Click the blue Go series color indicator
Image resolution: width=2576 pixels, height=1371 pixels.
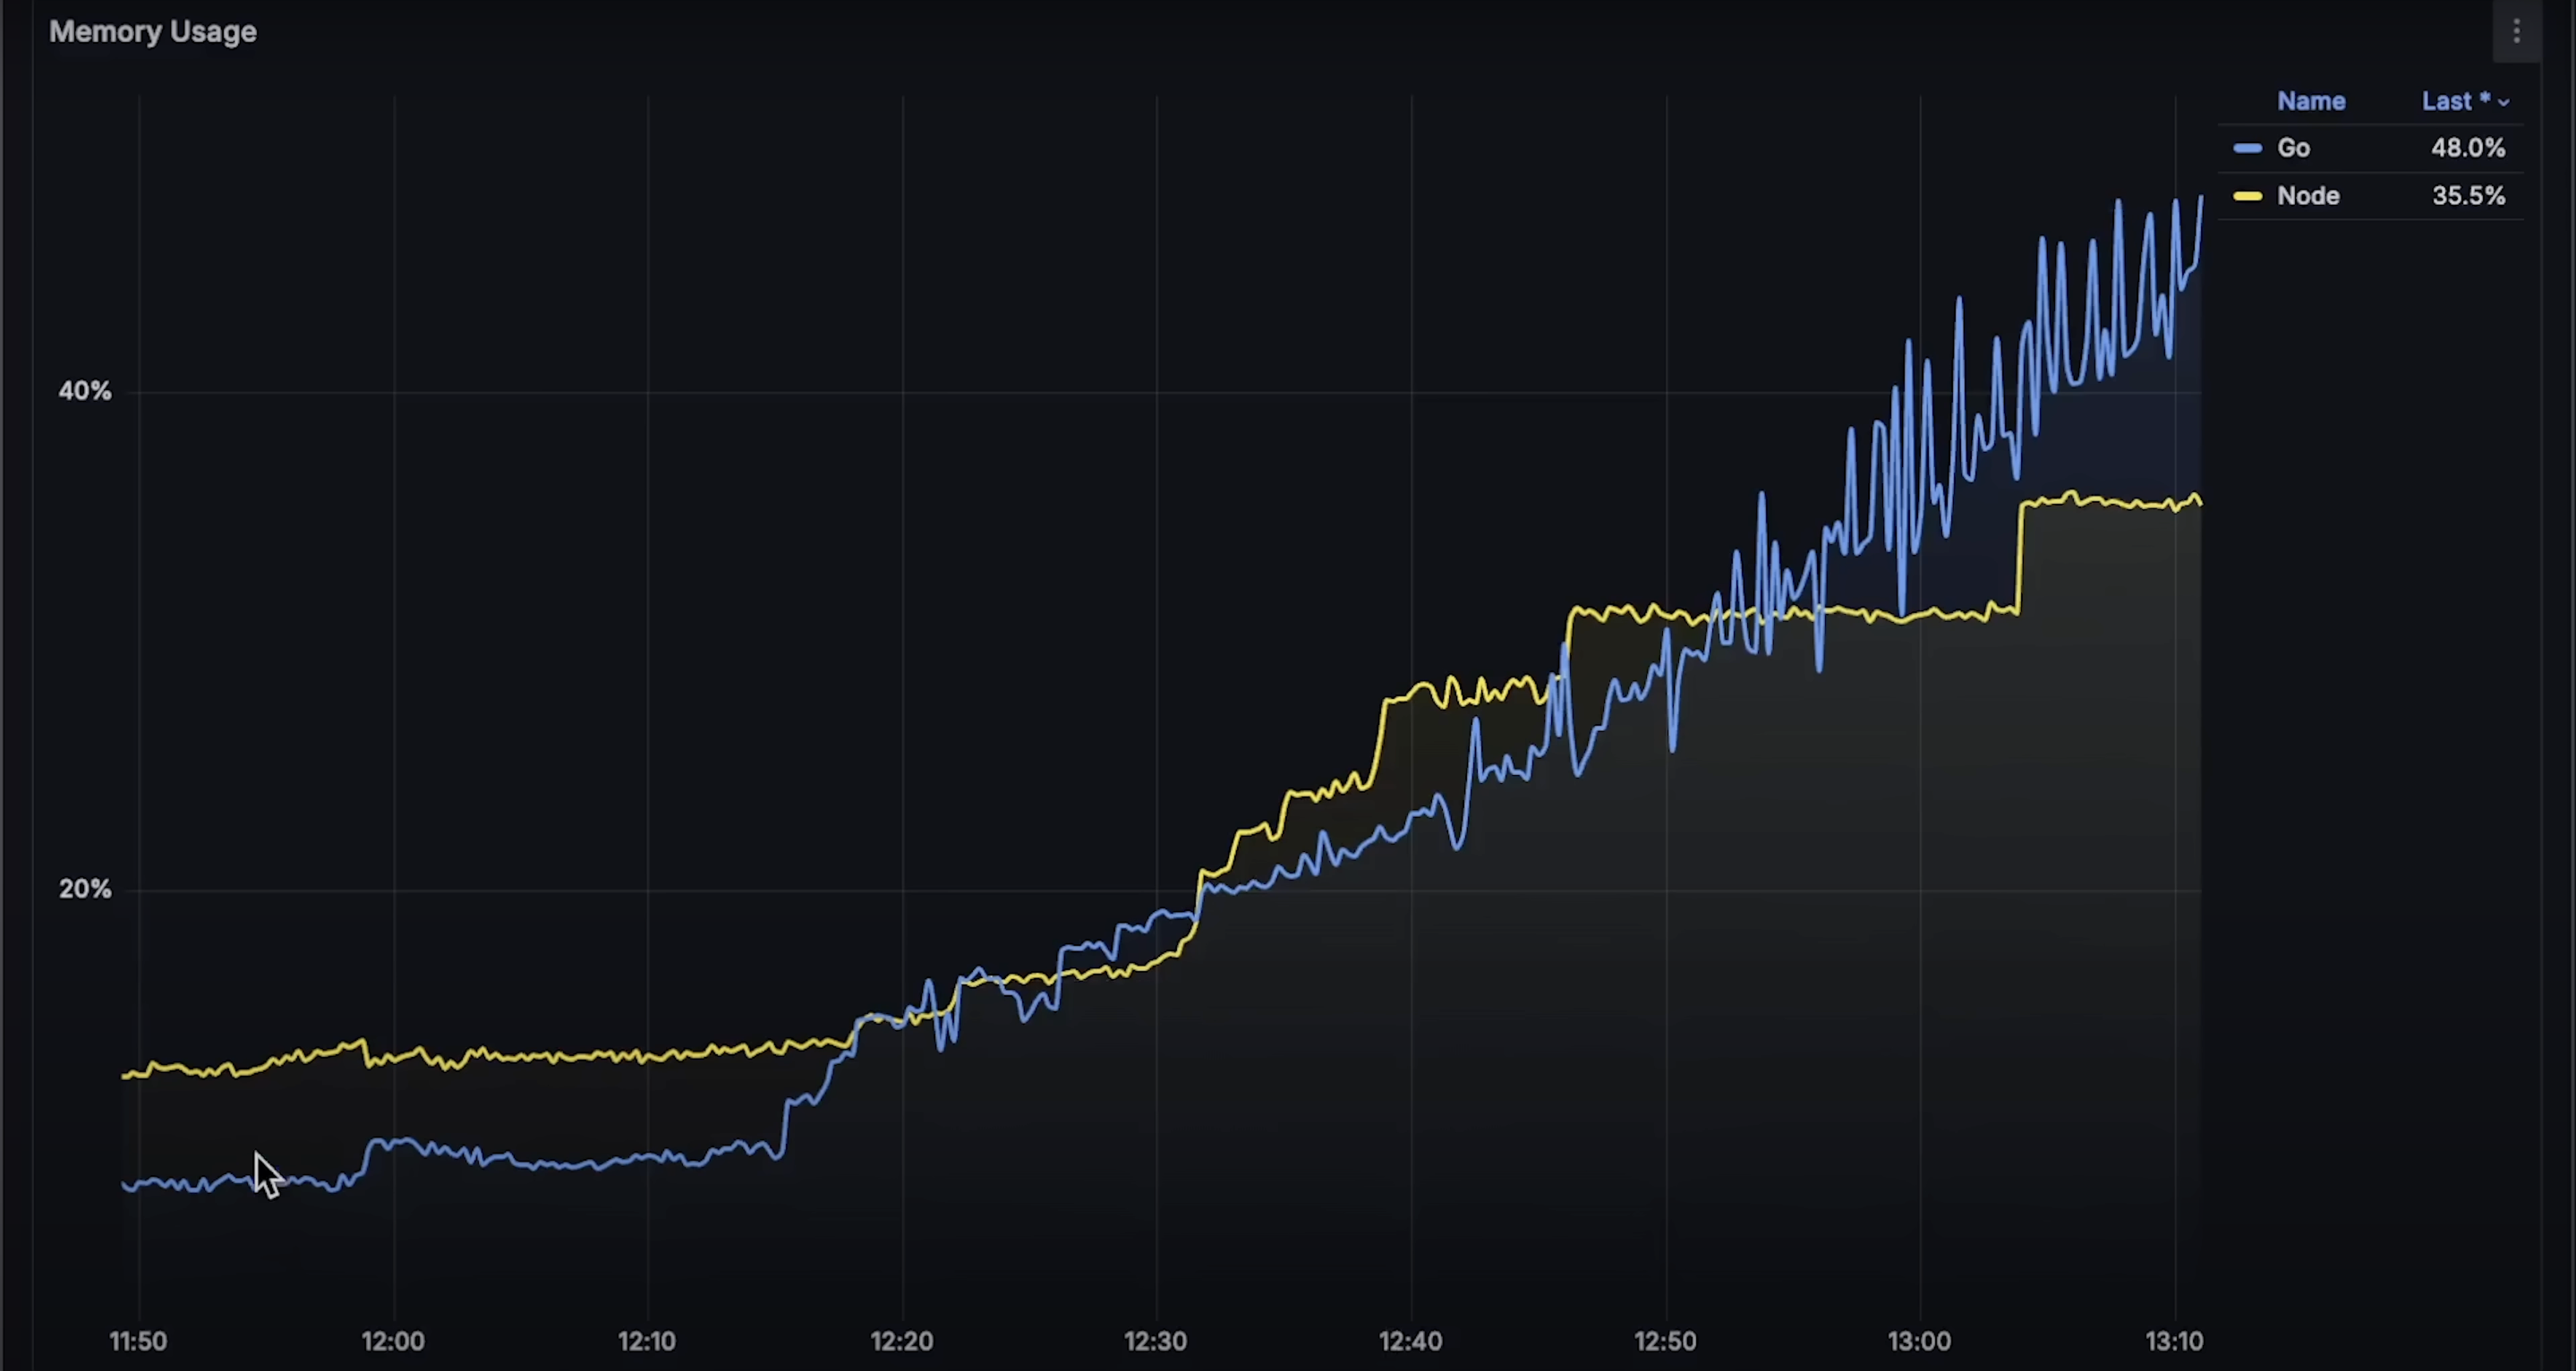pos(2247,149)
